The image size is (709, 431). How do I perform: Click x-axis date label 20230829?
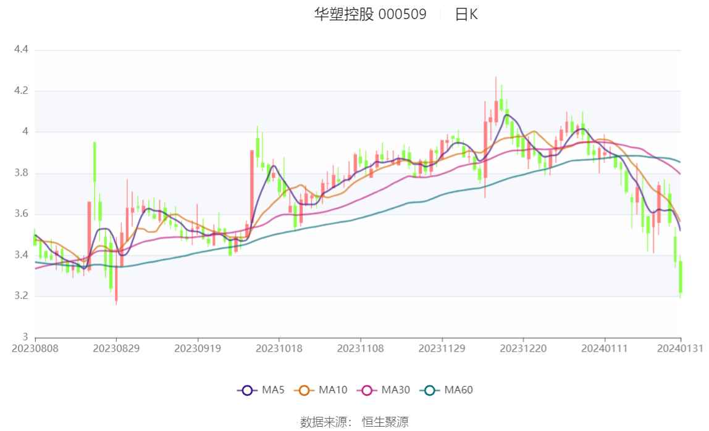[116, 349]
